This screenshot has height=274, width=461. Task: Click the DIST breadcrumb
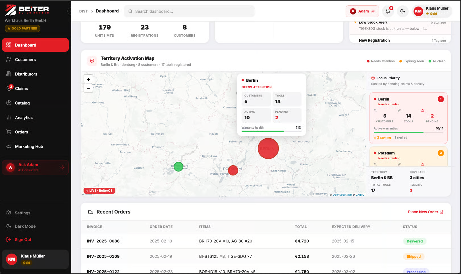pyautogui.click(x=84, y=11)
